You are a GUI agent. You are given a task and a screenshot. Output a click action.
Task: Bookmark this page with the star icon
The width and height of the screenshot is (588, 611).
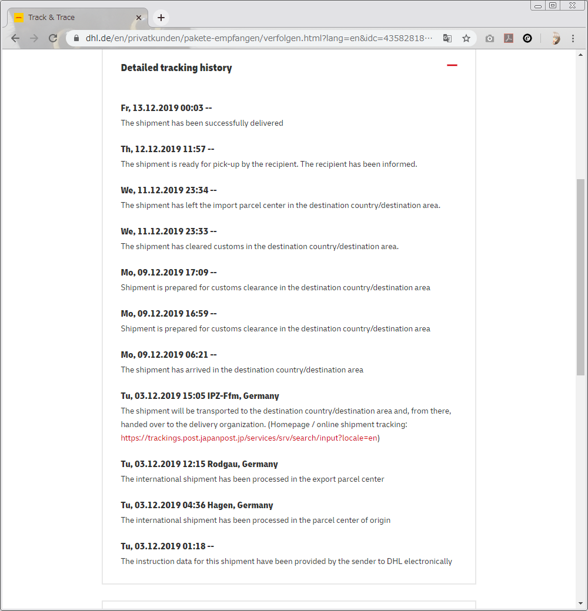(466, 38)
